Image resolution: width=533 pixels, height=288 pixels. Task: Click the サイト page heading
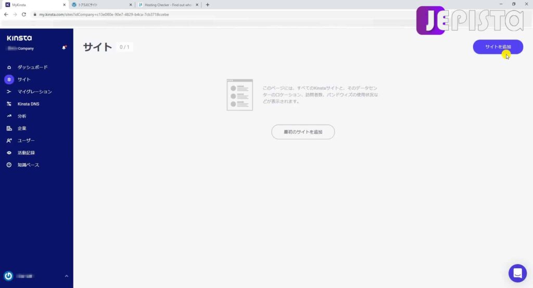(x=97, y=47)
